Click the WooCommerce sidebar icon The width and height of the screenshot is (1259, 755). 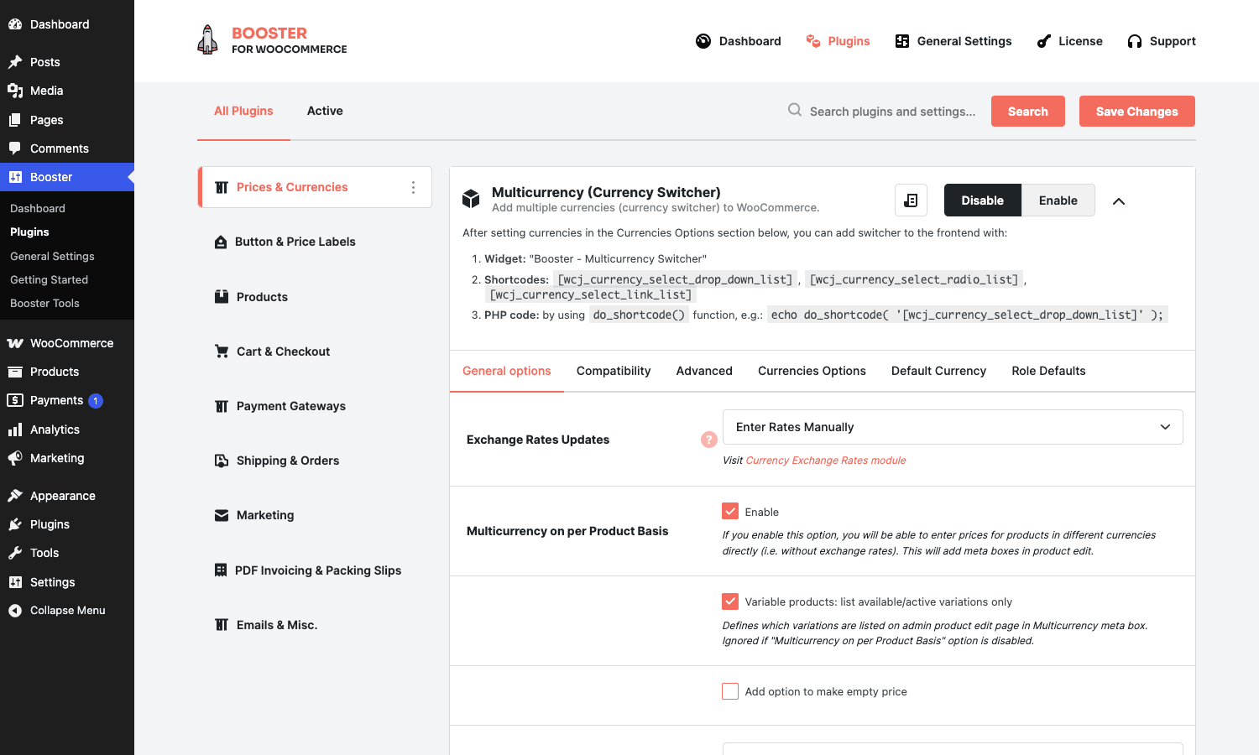pyautogui.click(x=15, y=343)
